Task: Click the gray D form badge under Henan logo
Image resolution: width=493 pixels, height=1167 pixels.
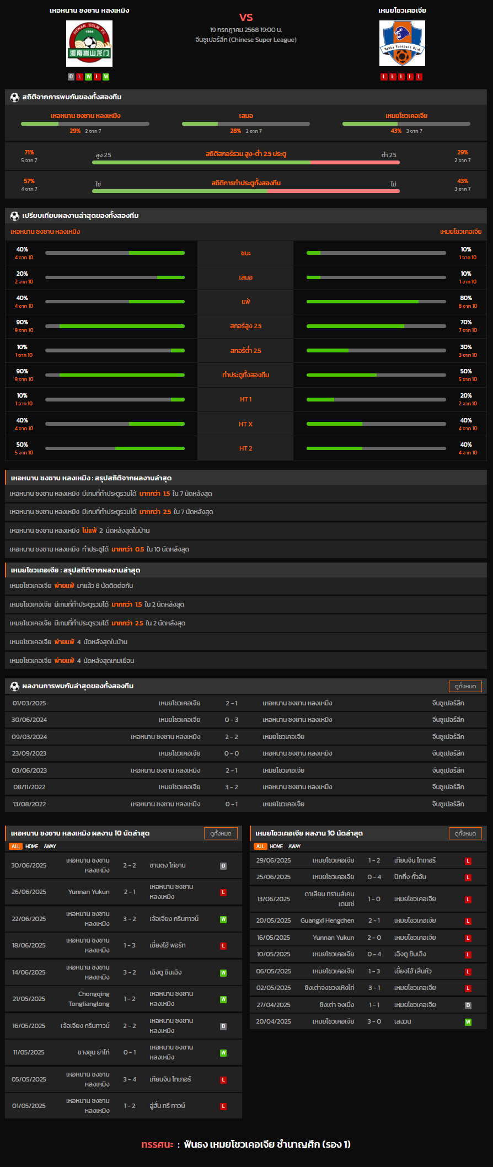Action: (71, 77)
